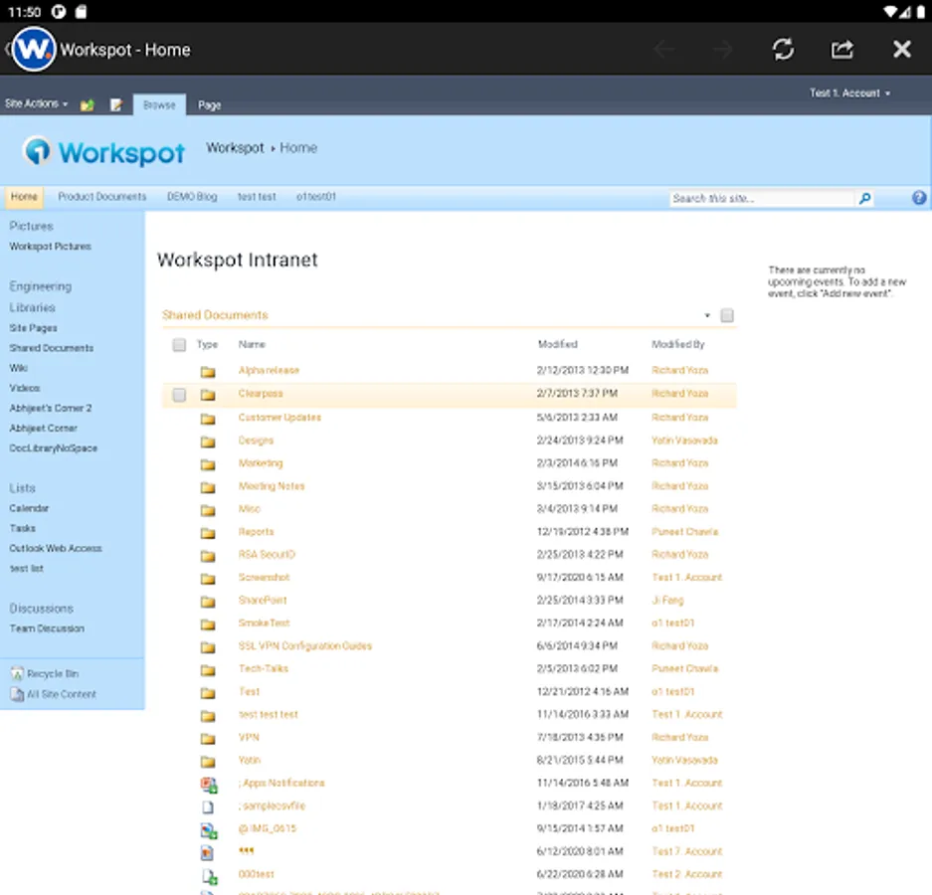Open Site Pages library link
This screenshot has width=932, height=895.
(33, 328)
